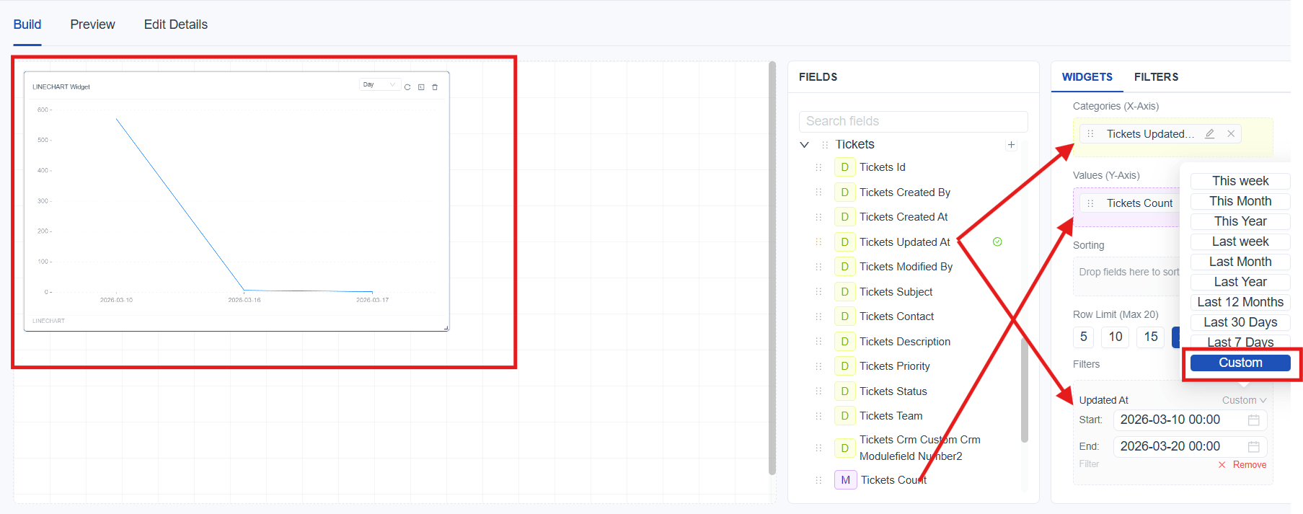Switch to the Preview tab

92,25
